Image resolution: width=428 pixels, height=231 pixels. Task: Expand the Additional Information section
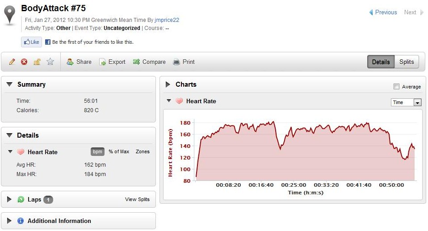pos(10,221)
